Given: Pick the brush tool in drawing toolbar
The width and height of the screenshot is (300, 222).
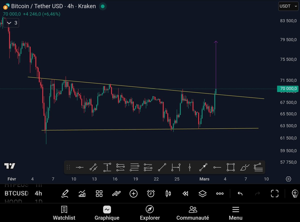Looking at the screenshot, I should 245,167.
